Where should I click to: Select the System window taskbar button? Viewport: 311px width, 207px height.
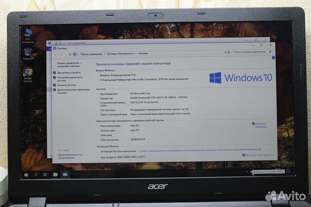[x=65, y=174]
